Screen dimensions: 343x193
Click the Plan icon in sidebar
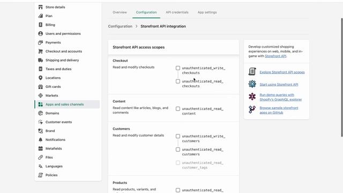(41, 16)
